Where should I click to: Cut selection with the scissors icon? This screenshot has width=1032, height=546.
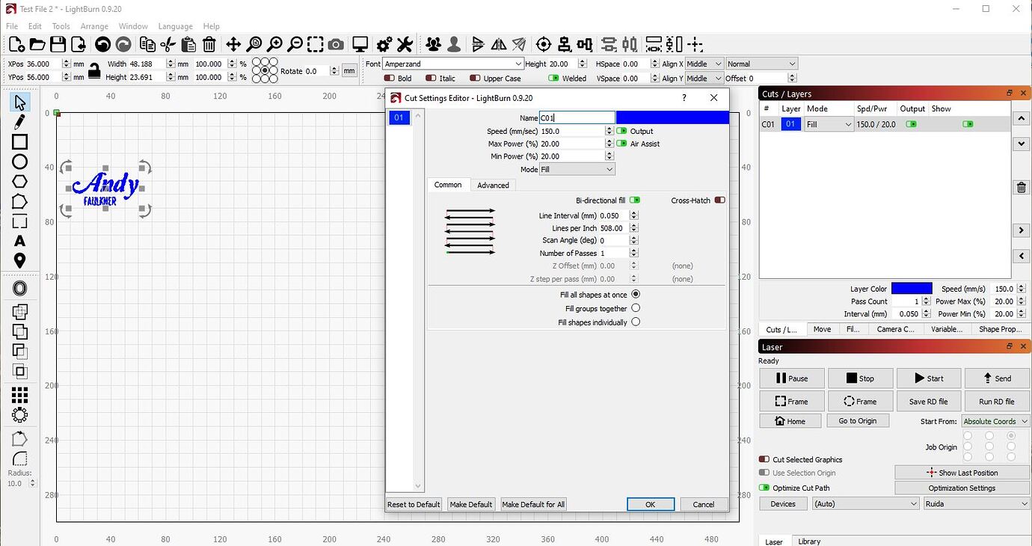168,44
